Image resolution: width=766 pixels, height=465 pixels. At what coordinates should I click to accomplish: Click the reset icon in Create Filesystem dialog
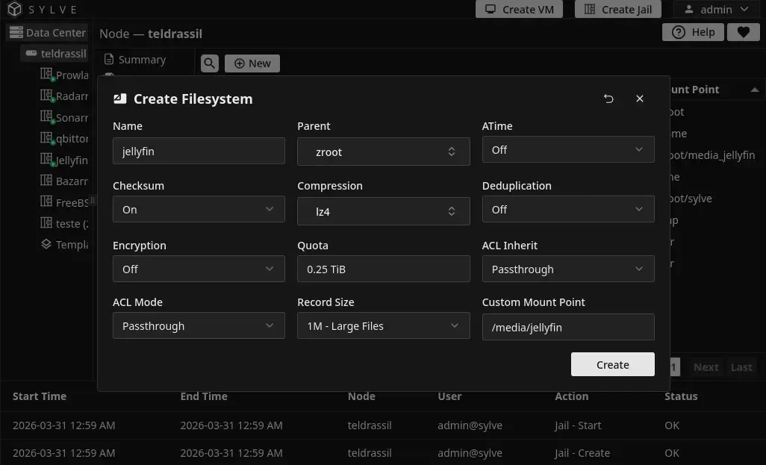tap(608, 99)
